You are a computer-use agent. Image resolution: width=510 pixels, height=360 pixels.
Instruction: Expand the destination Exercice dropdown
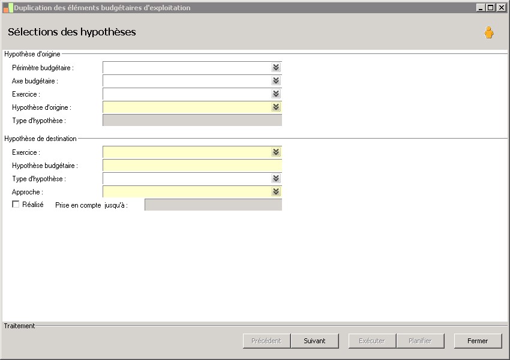point(276,152)
